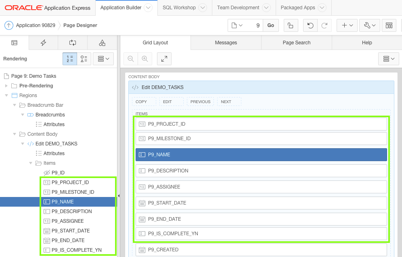Select P9_DESCRIPTION in the rendering tree

[x=72, y=211]
